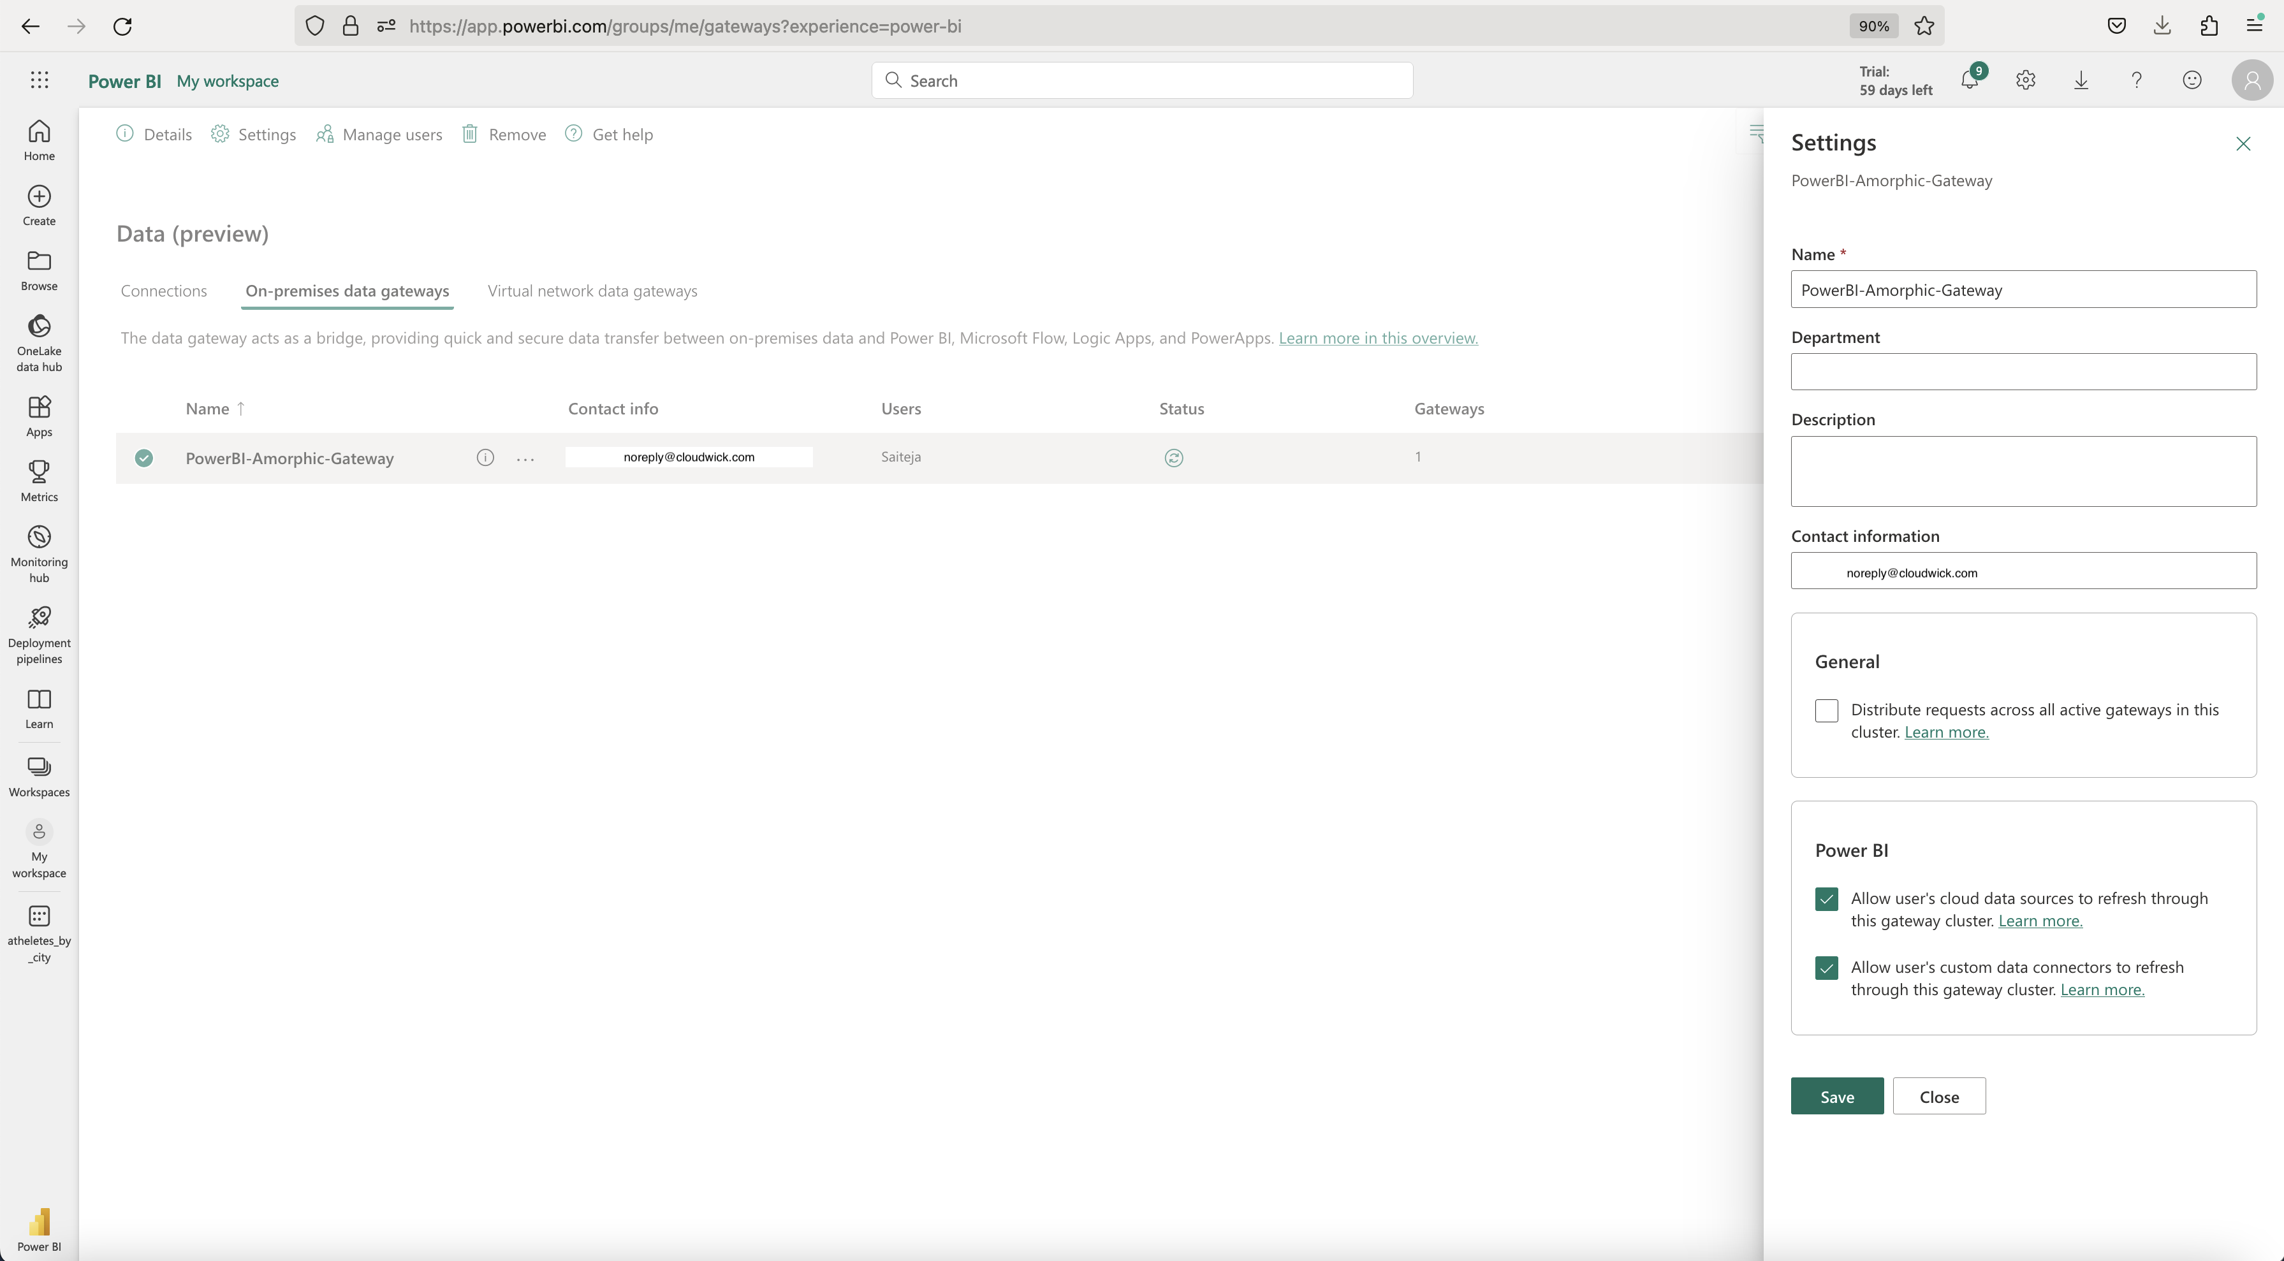Screen dimensions: 2284x1261
Task: Click Get help in the toolbar
Action: pos(609,135)
